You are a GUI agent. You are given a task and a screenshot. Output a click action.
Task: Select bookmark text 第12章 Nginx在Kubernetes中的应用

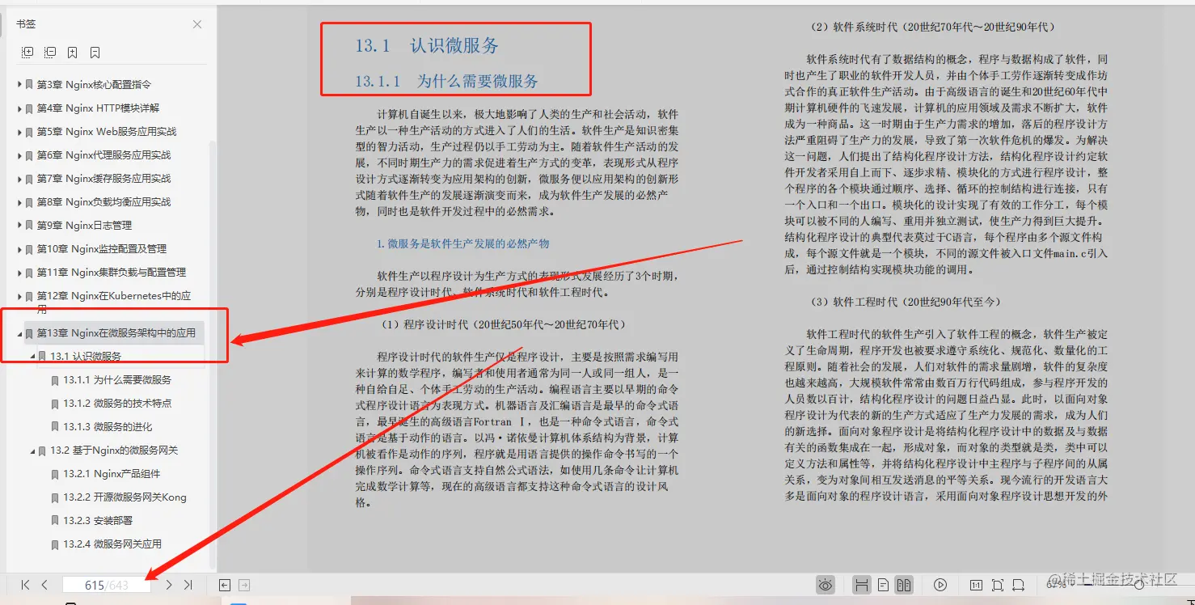point(114,302)
